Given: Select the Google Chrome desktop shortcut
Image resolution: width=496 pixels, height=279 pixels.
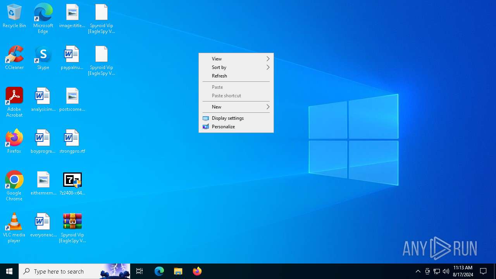Looking at the screenshot, I should click(x=14, y=186).
